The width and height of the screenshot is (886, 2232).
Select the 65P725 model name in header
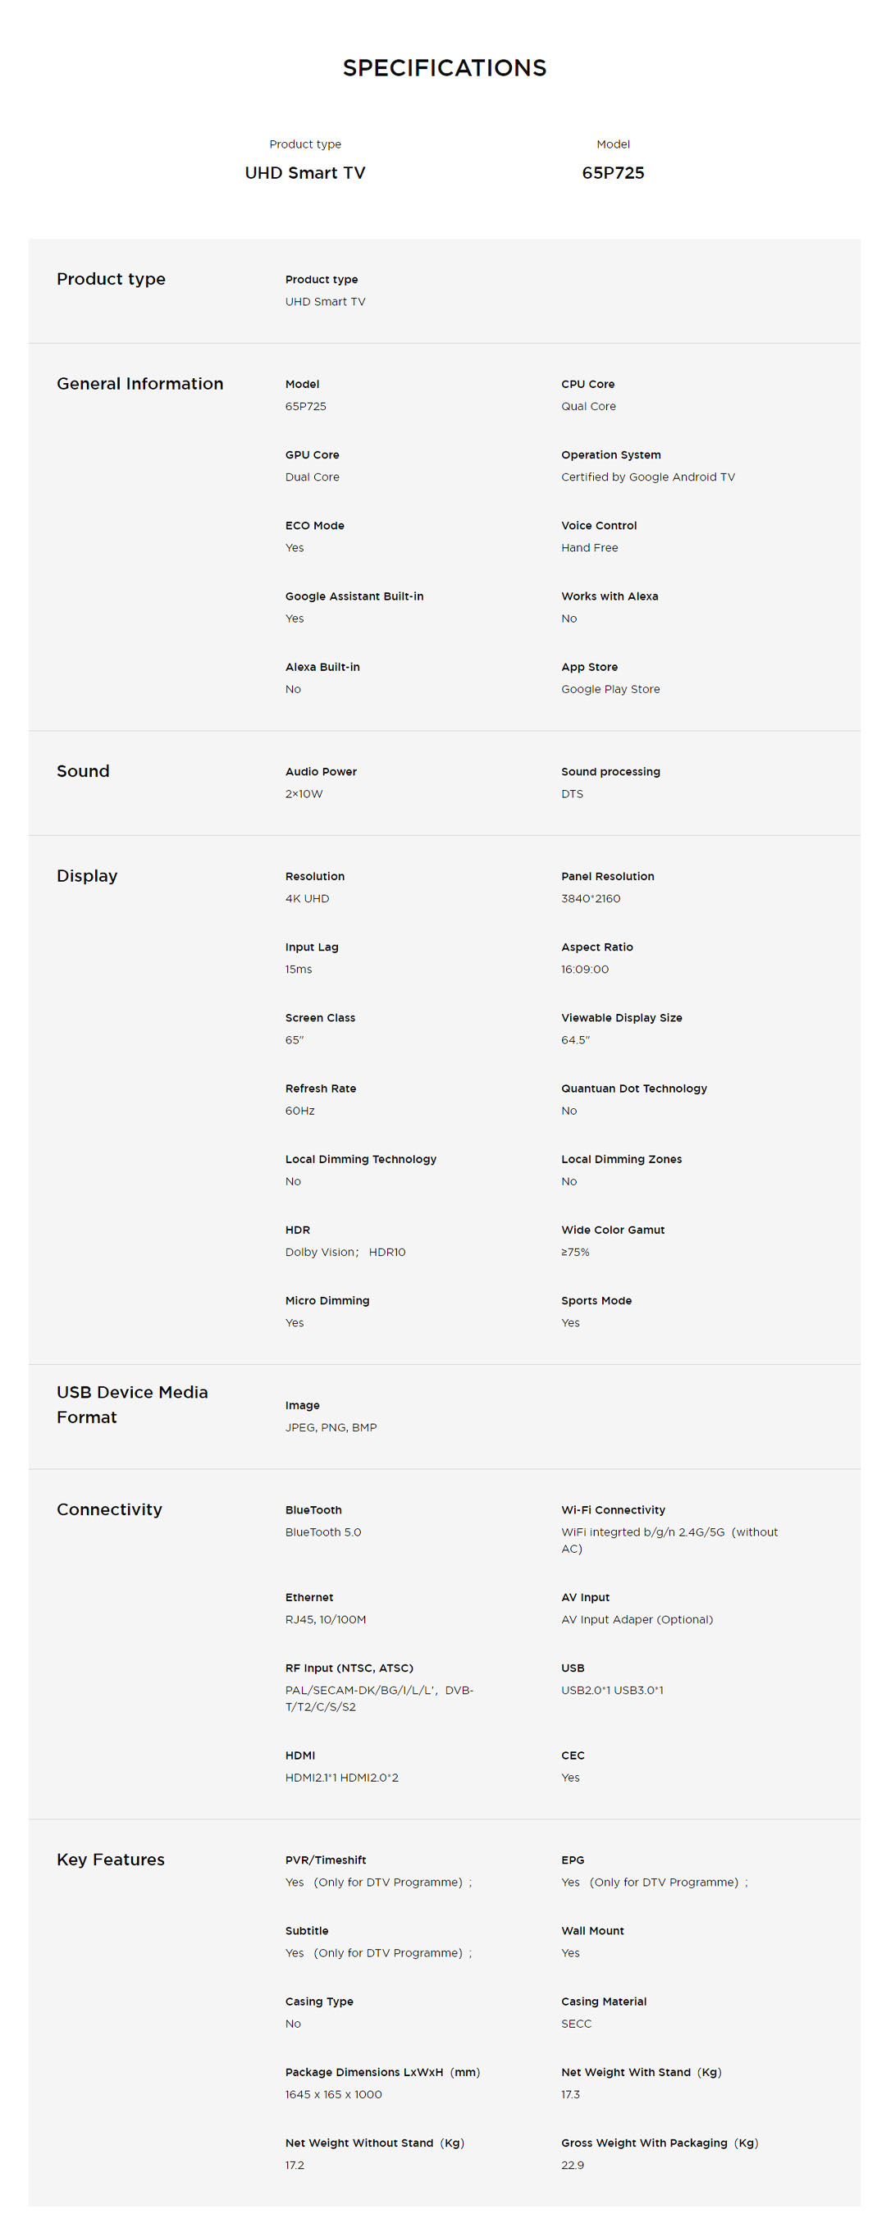pos(612,172)
